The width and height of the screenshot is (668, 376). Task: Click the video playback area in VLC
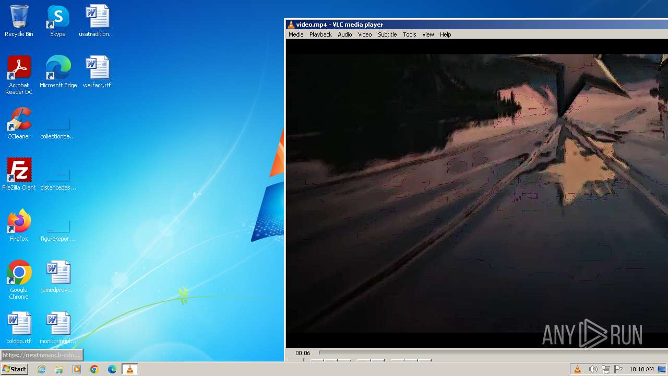(476, 193)
